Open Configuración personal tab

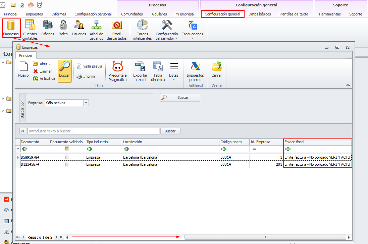[93, 14]
